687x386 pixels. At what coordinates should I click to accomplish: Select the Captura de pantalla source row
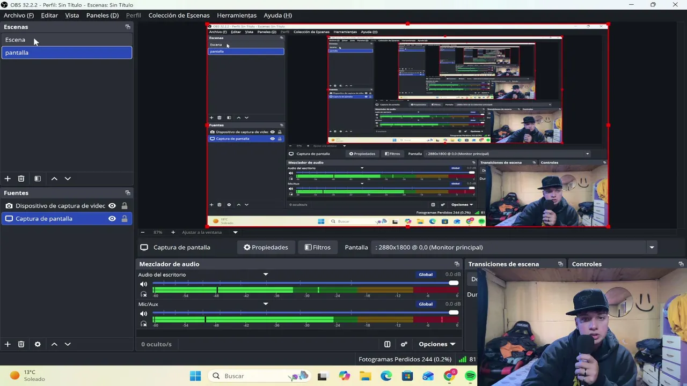(67, 219)
